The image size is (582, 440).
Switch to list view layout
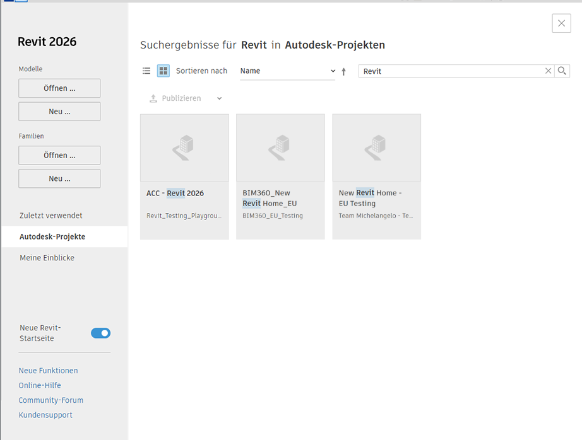click(146, 71)
